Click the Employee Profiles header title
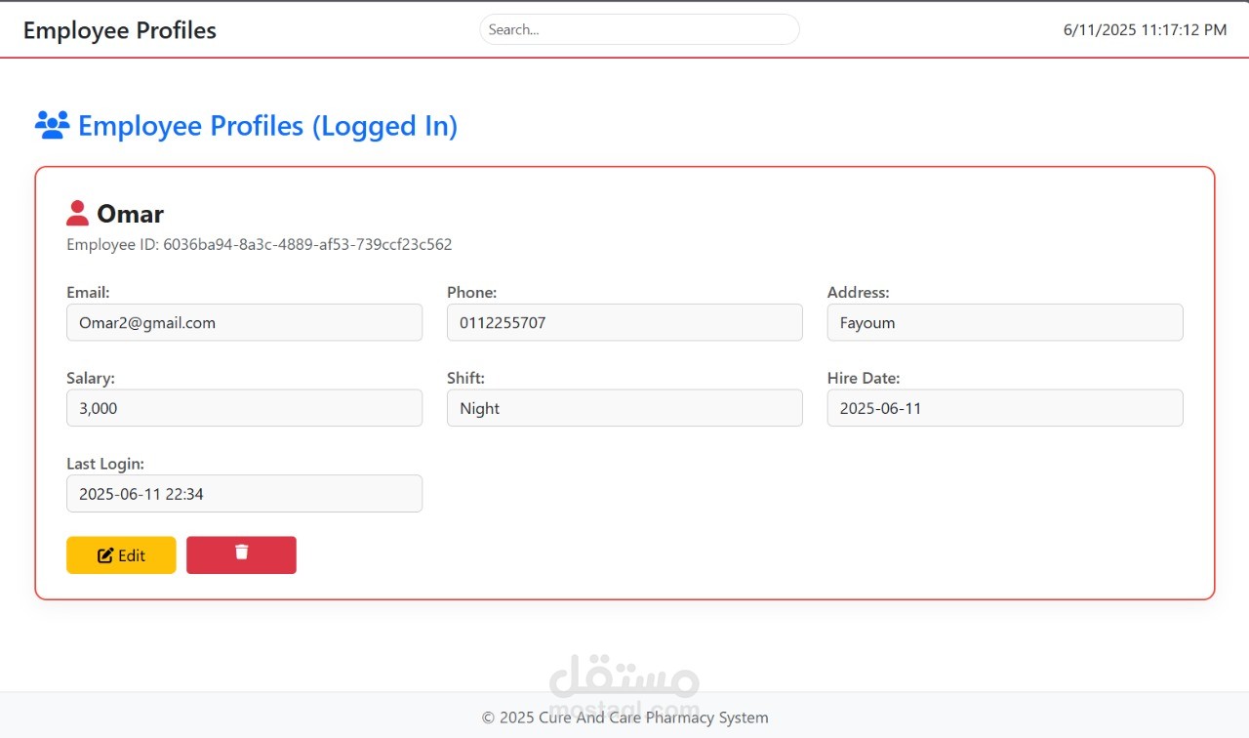 pyautogui.click(x=120, y=30)
